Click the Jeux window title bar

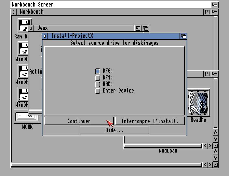point(84,28)
